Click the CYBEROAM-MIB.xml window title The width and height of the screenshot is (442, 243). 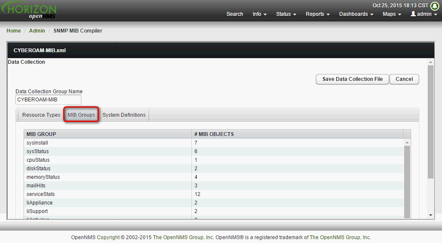(x=39, y=50)
